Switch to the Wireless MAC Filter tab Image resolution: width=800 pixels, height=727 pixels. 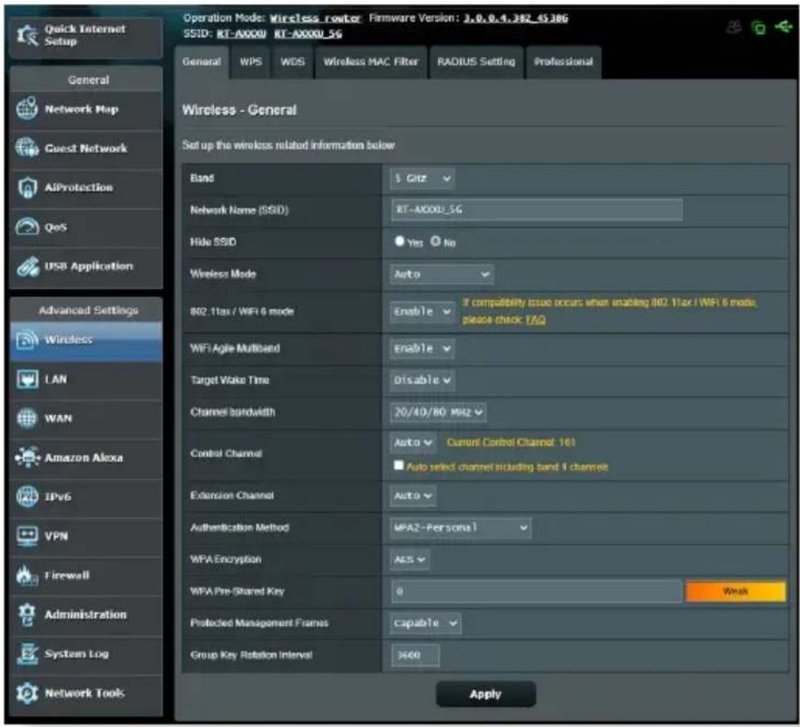371,62
